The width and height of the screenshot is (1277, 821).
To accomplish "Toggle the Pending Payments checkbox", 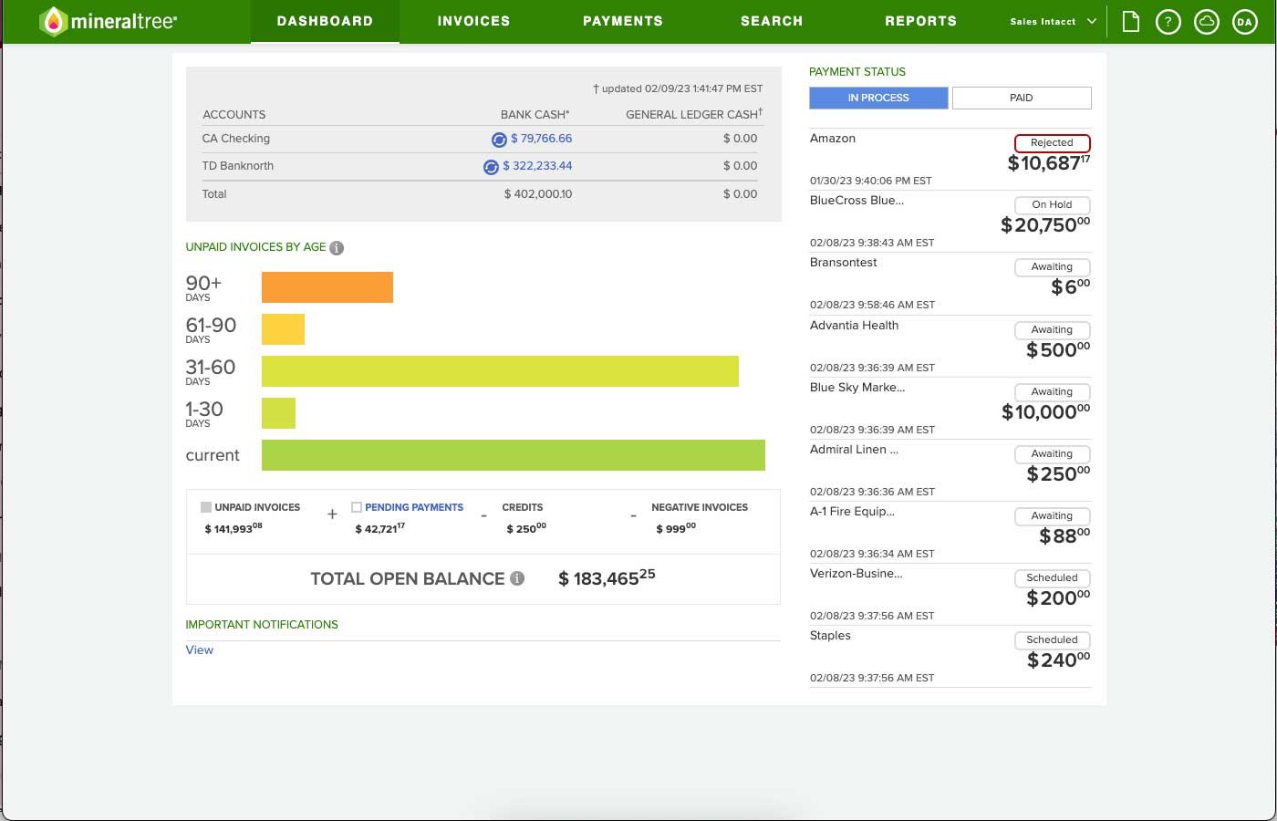I will click(357, 507).
